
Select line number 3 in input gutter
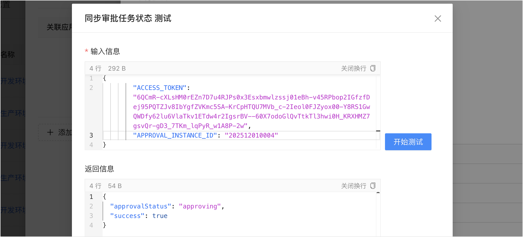(x=91, y=135)
